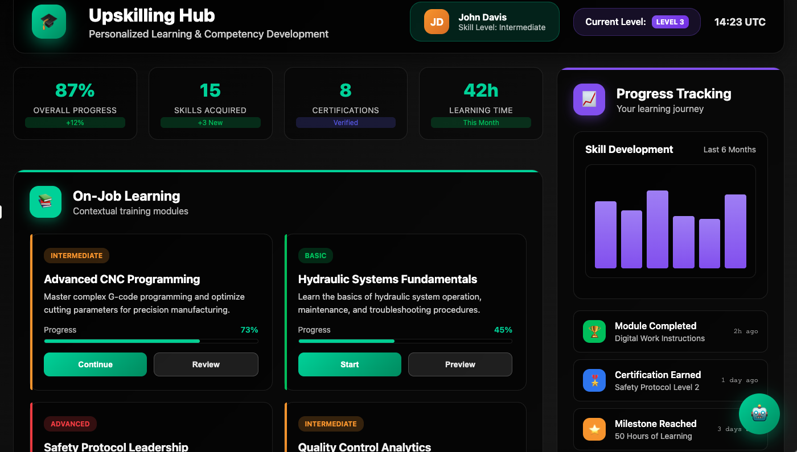The height and width of the screenshot is (452, 797).
Task: Click the Last 6 Months chart range label
Action: (x=729, y=150)
